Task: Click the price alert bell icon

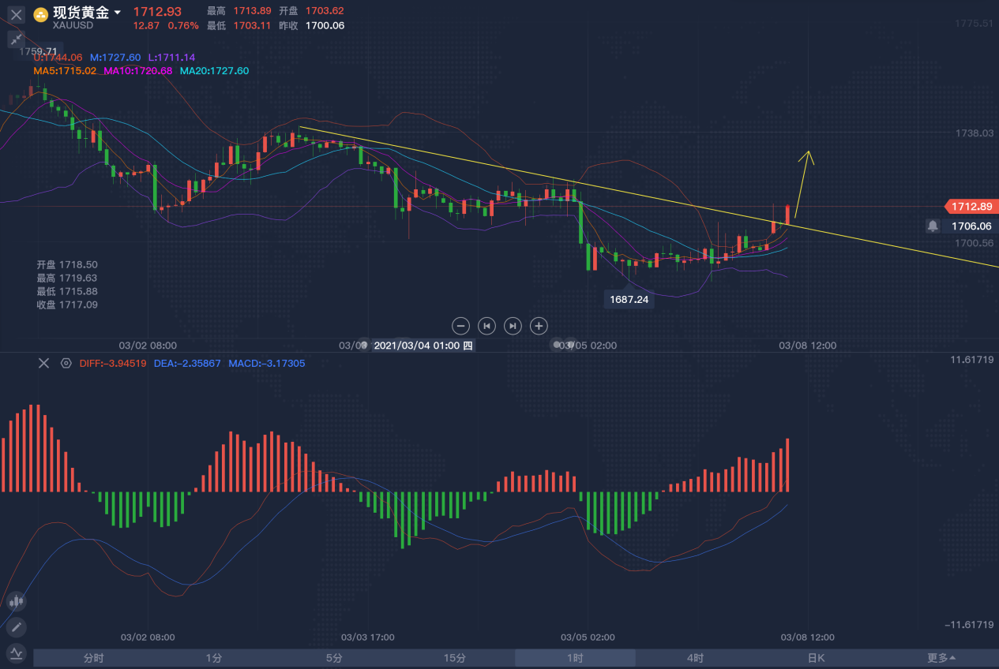Action: [x=933, y=226]
